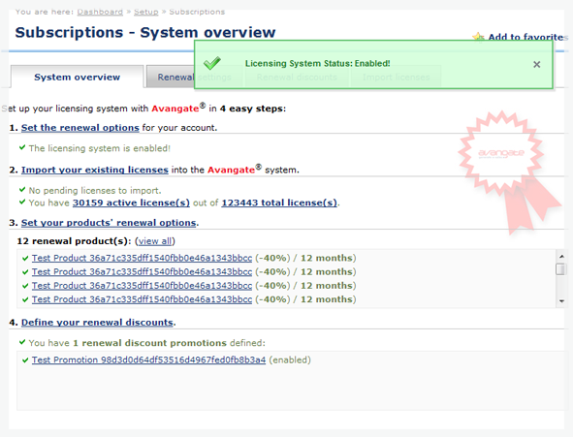Click the checkmark beside 'No pending licenses to import'
The width and height of the screenshot is (573, 437).
[22, 190]
